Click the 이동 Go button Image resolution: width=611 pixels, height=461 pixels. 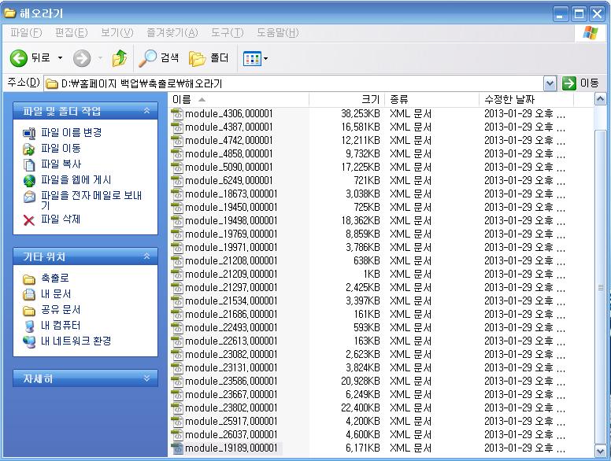click(x=581, y=83)
